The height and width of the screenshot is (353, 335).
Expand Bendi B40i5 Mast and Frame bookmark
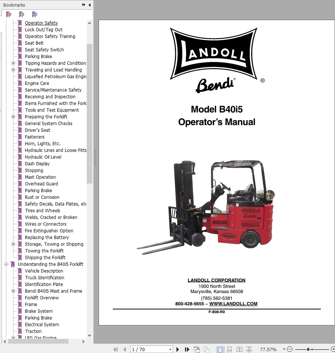13,291
